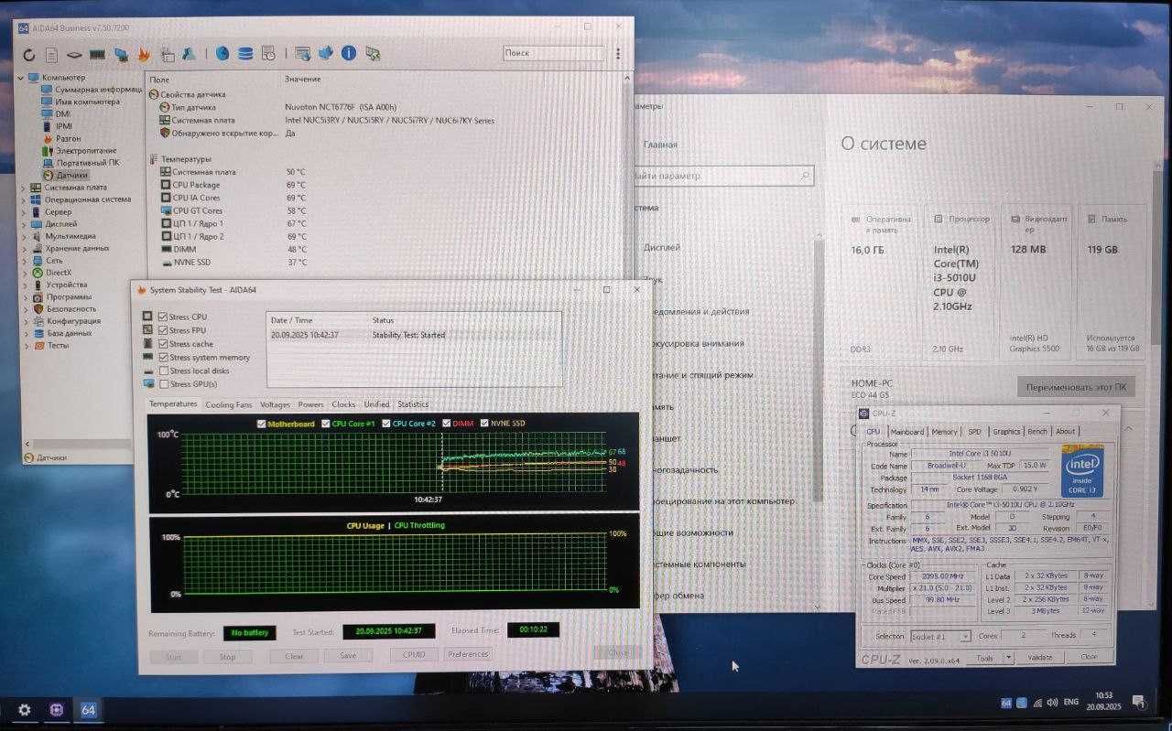Viewport: 1172px width, 731px height.
Task: Click the CPUID button in Stability Test
Action: point(414,654)
